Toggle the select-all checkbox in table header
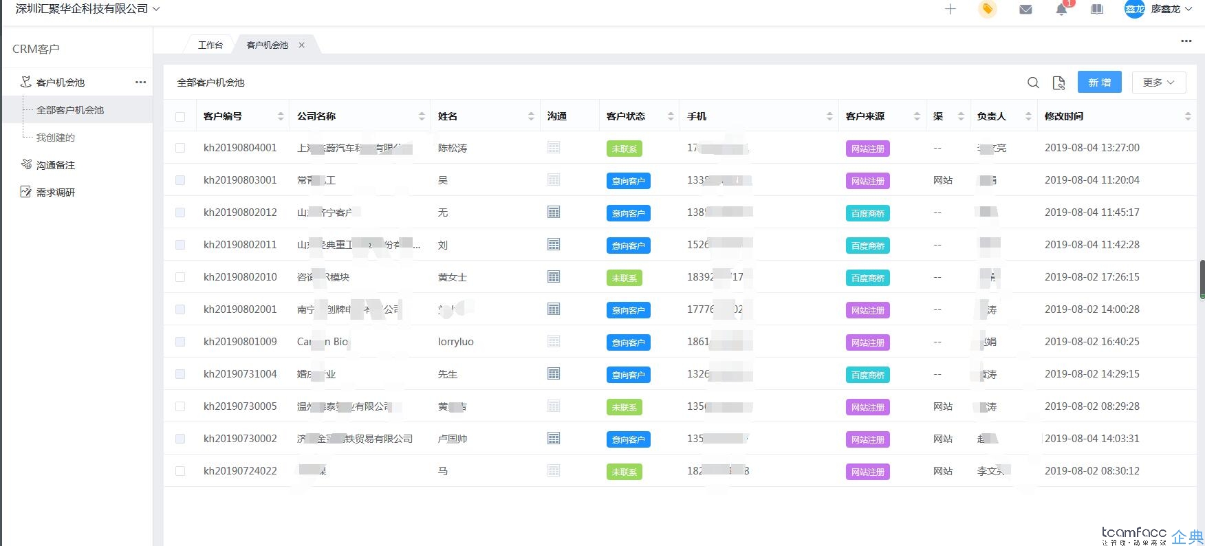 (x=180, y=117)
